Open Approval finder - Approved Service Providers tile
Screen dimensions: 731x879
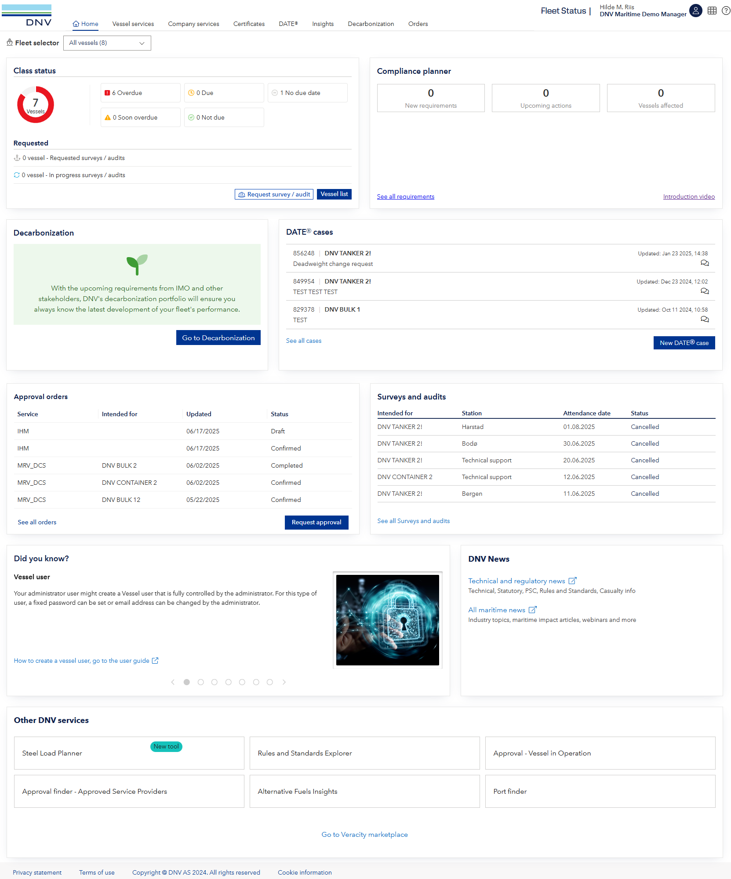coord(129,792)
